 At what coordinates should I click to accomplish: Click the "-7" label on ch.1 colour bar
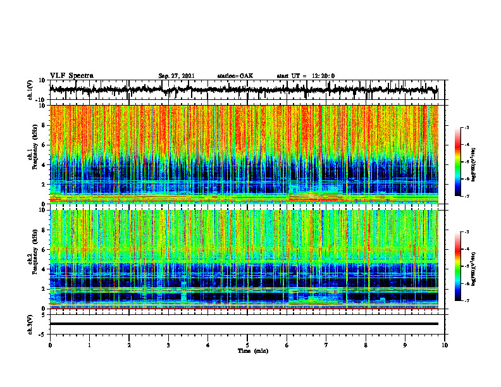point(466,196)
